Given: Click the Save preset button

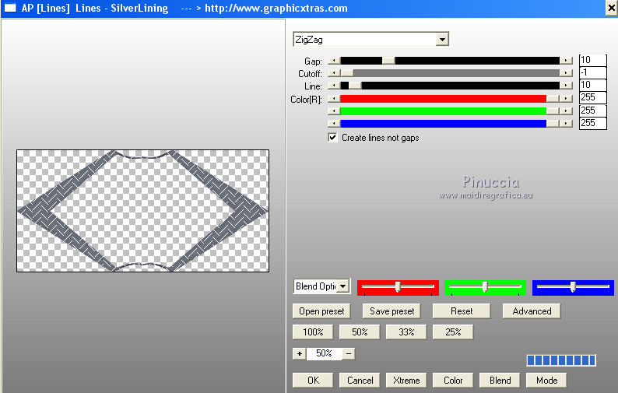Looking at the screenshot, I should tap(392, 311).
